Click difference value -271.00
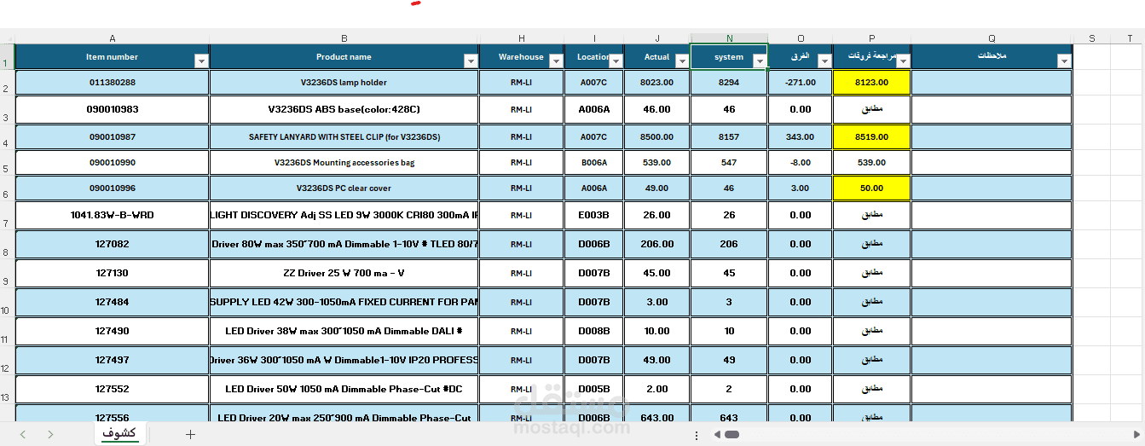 point(801,83)
